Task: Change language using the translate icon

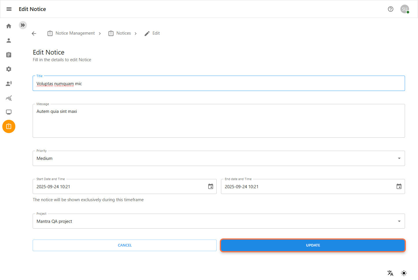Action: pos(390,273)
